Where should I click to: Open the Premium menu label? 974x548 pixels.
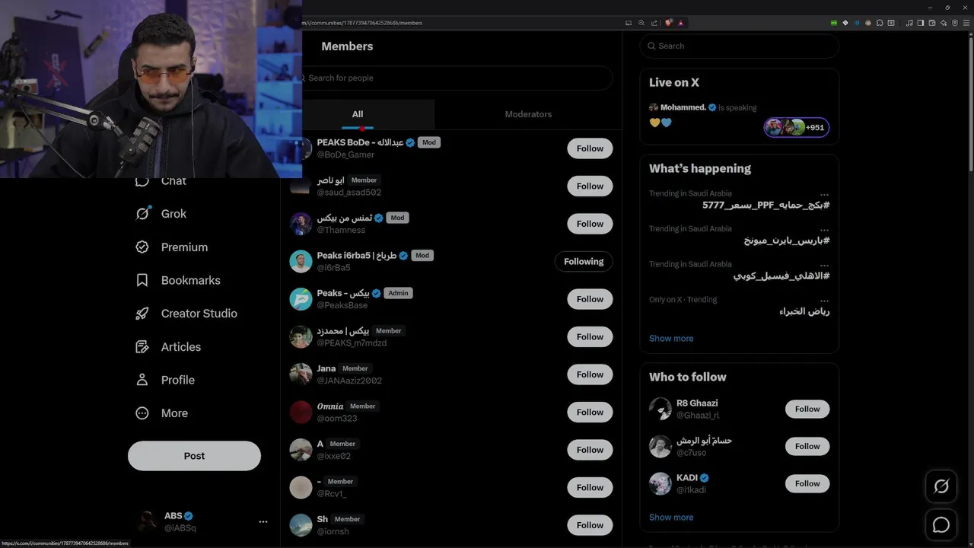click(x=184, y=247)
